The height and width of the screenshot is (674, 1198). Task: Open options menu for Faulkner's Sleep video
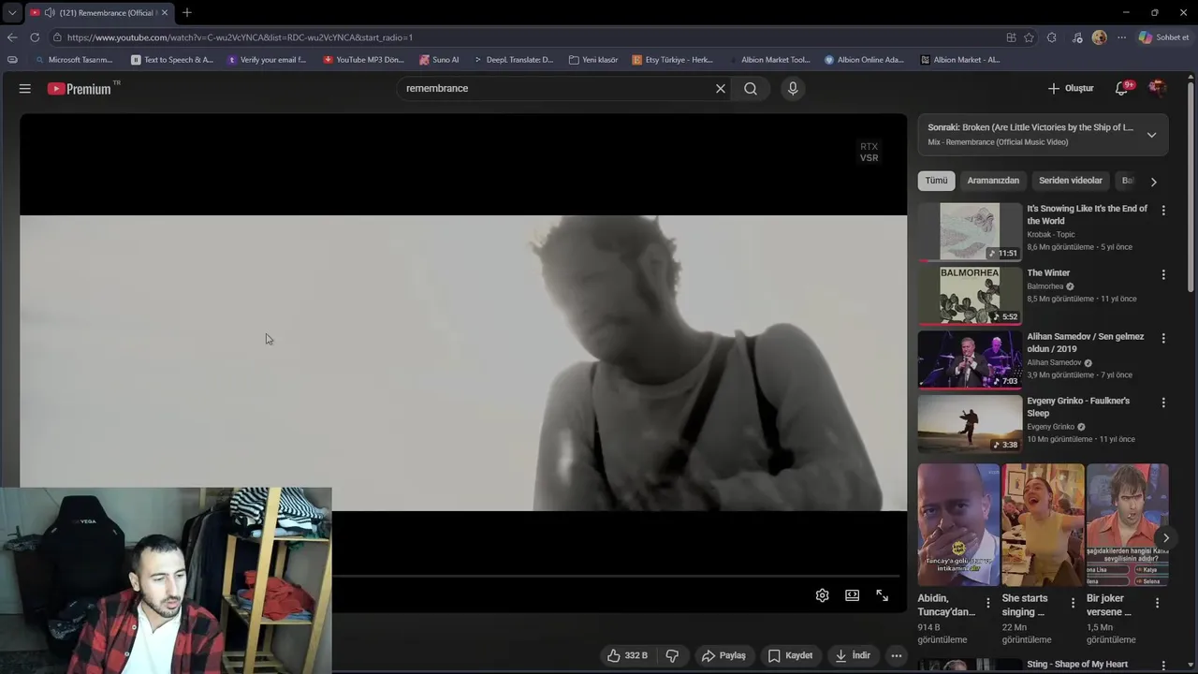(x=1163, y=403)
